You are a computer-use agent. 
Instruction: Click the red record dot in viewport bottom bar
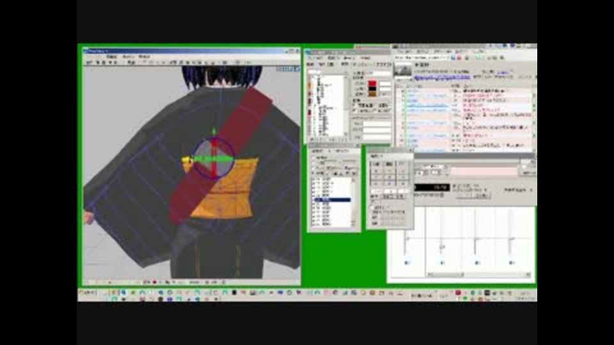point(154,282)
